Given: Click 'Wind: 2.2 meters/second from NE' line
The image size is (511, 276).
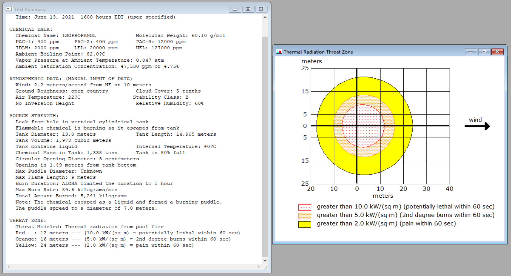Looking at the screenshot, I should (x=83, y=85).
